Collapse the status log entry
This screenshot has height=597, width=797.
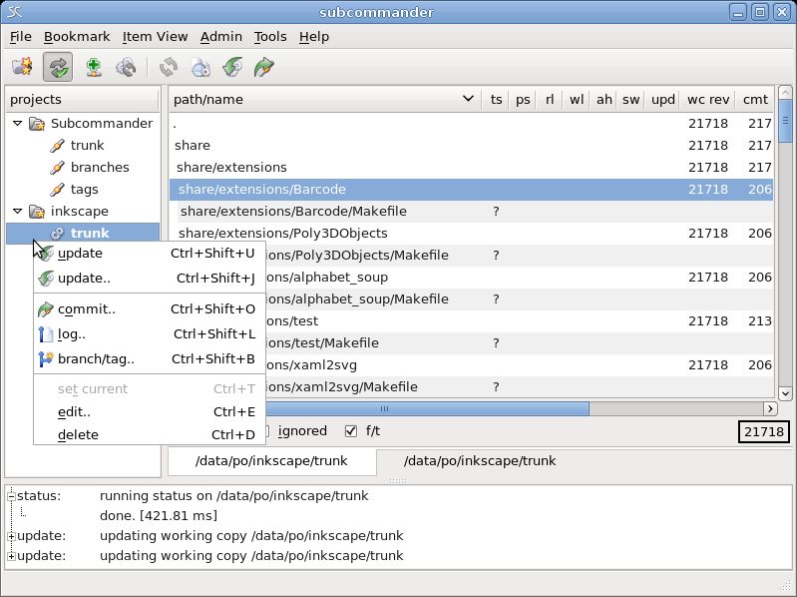click(11, 496)
